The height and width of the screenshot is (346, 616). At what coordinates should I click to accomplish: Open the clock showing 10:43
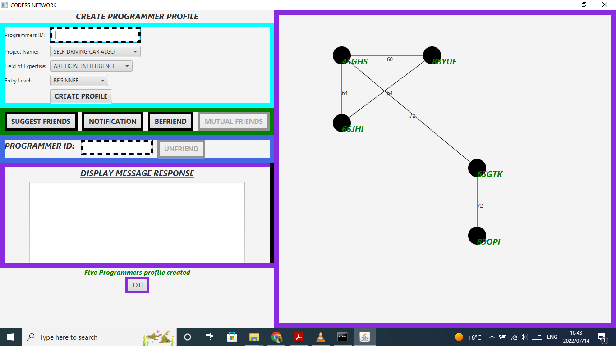pos(576,337)
